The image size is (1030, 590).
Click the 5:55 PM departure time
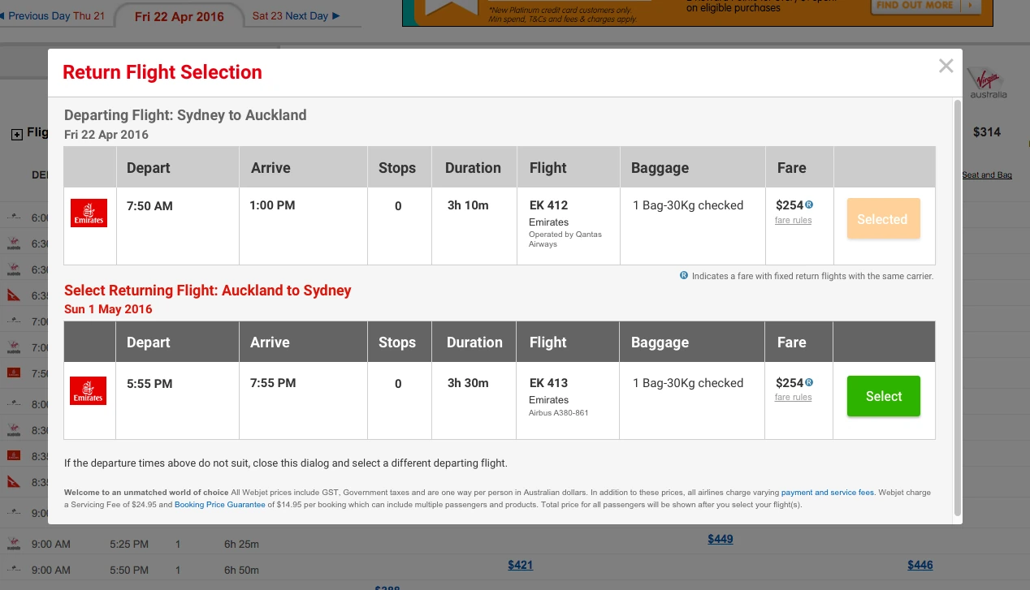pos(149,383)
